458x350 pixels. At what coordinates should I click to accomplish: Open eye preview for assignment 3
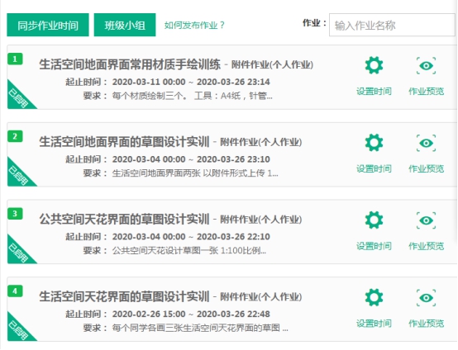[x=426, y=220]
